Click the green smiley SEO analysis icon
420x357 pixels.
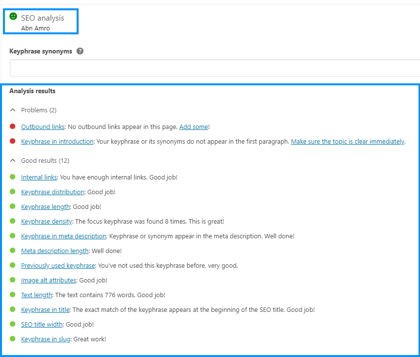click(x=13, y=17)
